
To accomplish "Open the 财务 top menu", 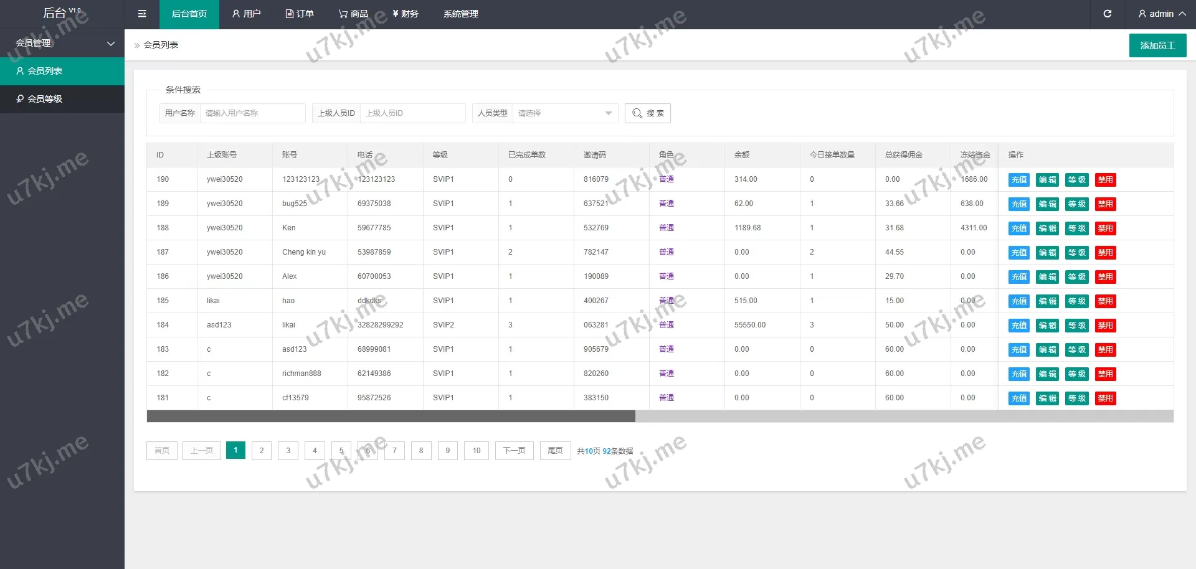I will (x=406, y=14).
